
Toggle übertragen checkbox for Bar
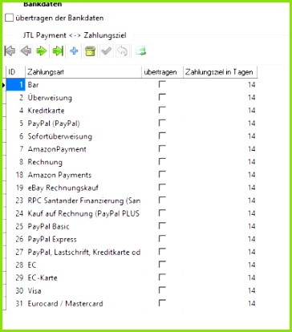[x=162, y=84]
